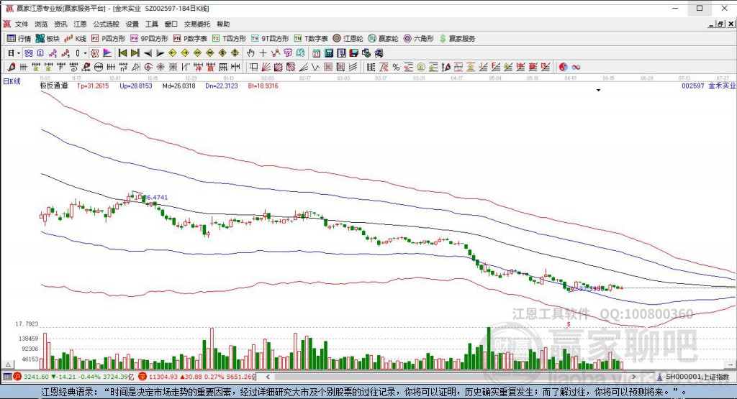The height and width of the screenshot is (399, 737).
Task: Click the horizontal scrollbar left arrow
Action: coord(268,377)
